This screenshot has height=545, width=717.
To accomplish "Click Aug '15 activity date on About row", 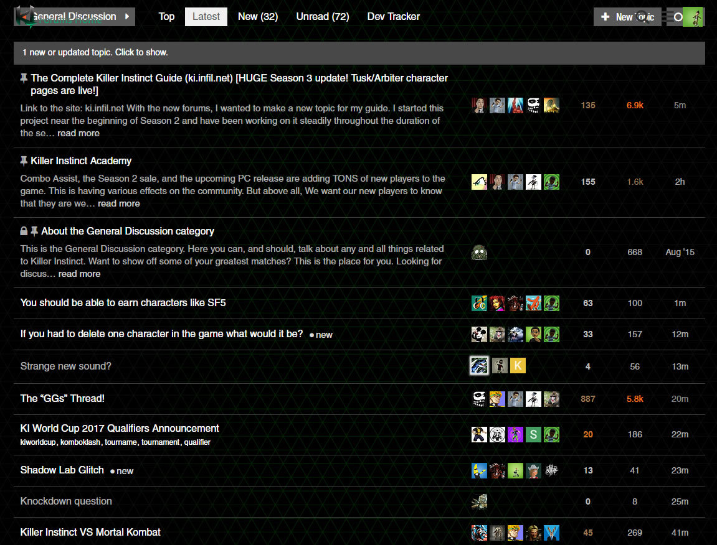I will [680, 252].
